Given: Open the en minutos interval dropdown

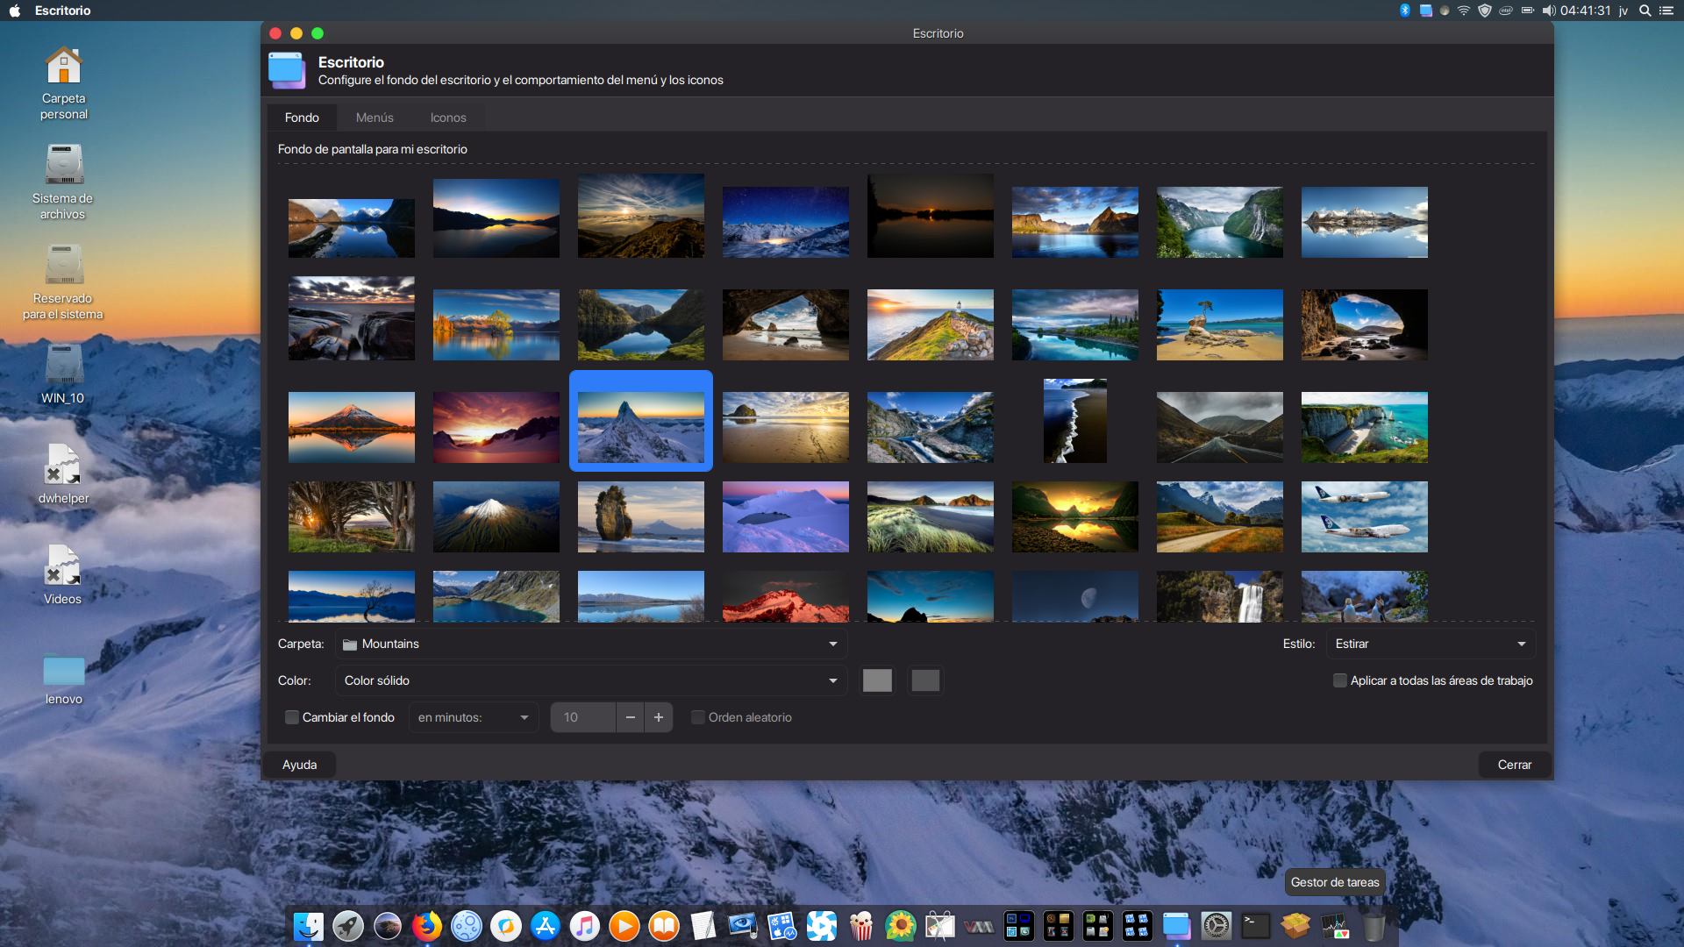Looking at the screenshot, I should pos(474,717).
